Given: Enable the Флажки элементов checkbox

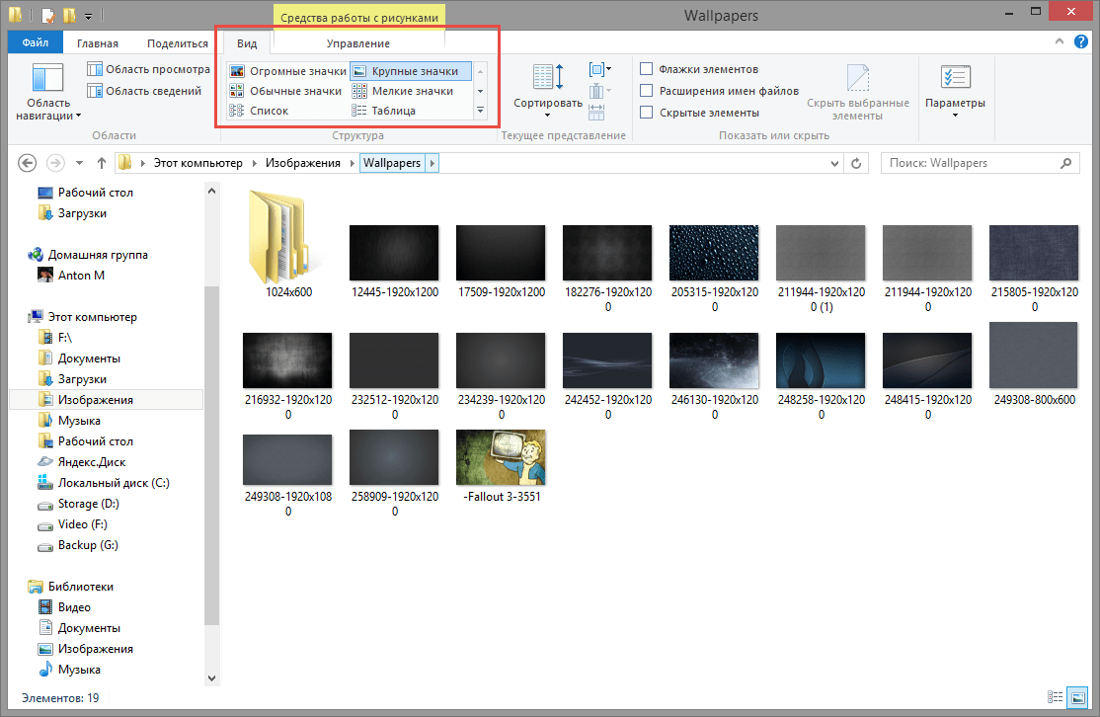Looking at the screenshot, I should click(647, 69).
